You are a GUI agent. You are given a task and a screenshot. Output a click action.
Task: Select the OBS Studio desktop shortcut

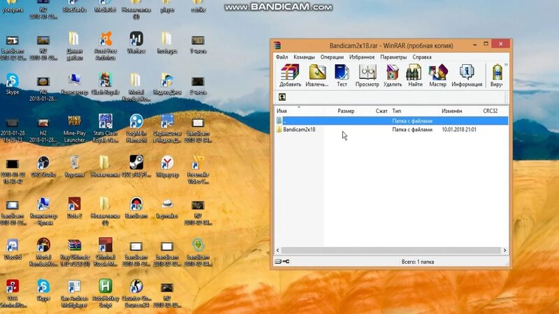coord(43,167)
